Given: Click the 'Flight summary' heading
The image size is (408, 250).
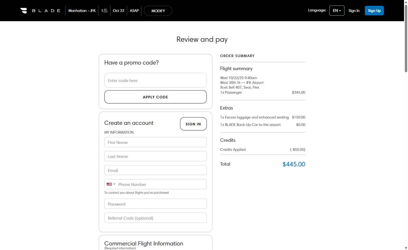Looking at the screenshot, I should coord(236,69).
